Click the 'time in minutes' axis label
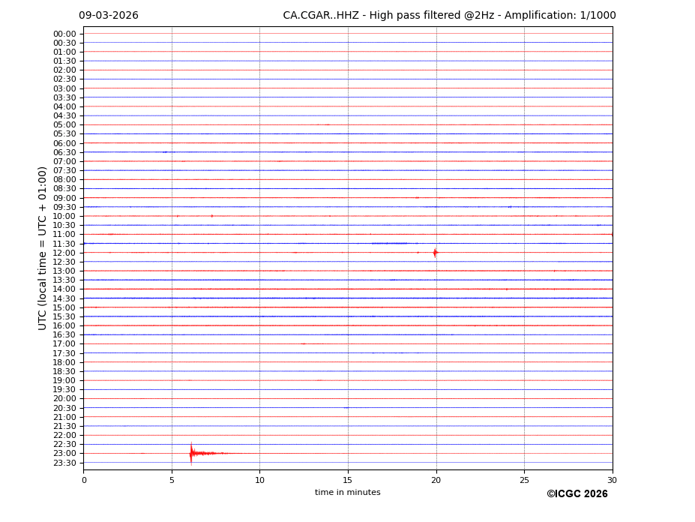The height and width of the screenshot is (522, 695). (347, 493)
